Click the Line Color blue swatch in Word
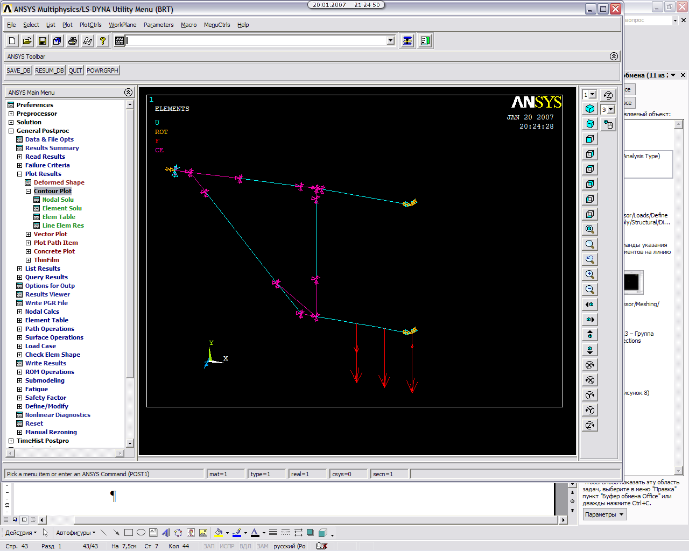 coord(237,533)
